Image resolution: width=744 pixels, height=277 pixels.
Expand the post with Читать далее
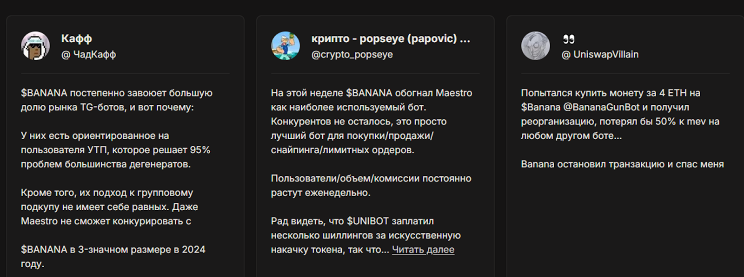point(423,250)
